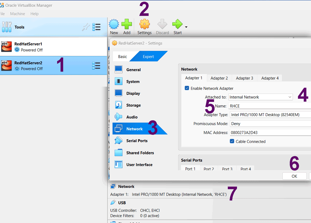Switch to Basic settings mode
The image size is (311, 223).
point(122,57)
